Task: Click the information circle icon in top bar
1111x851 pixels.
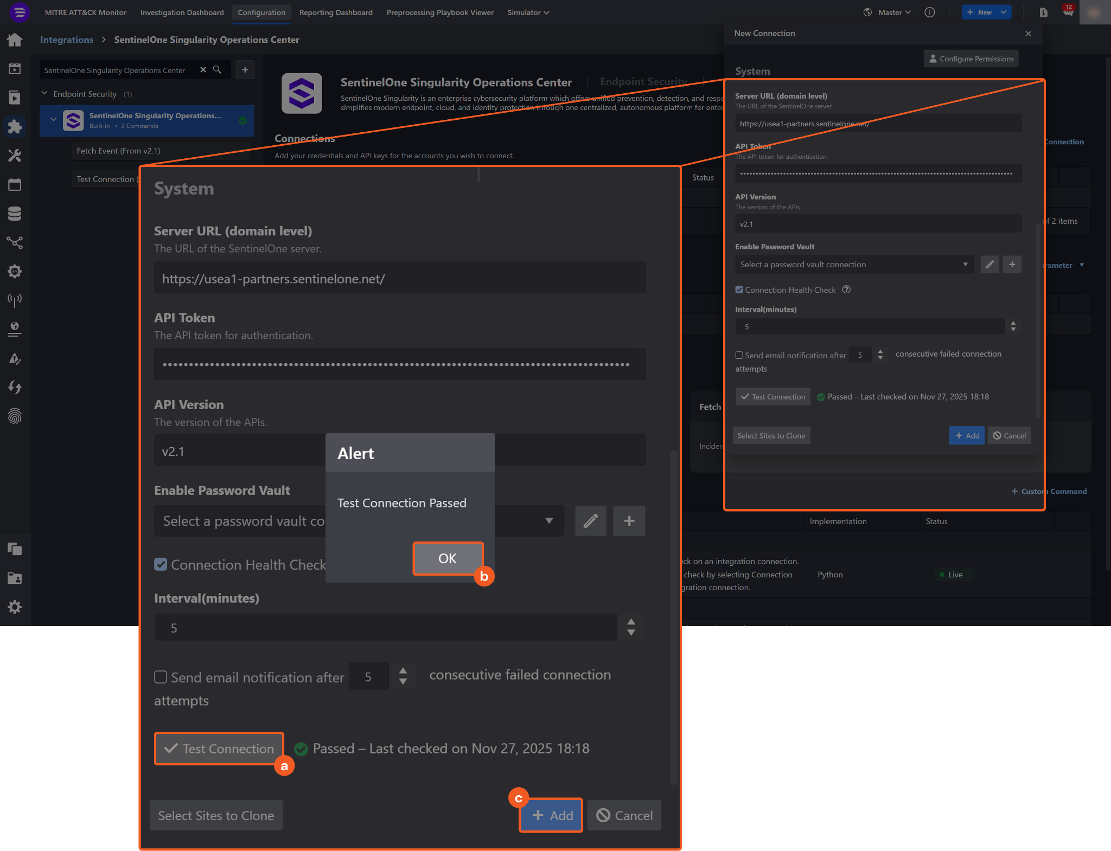Action: pos(929,12)
